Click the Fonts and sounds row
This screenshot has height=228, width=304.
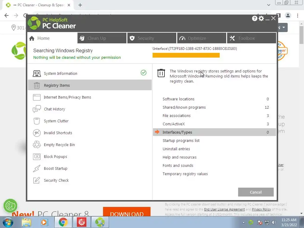point(214,166)
